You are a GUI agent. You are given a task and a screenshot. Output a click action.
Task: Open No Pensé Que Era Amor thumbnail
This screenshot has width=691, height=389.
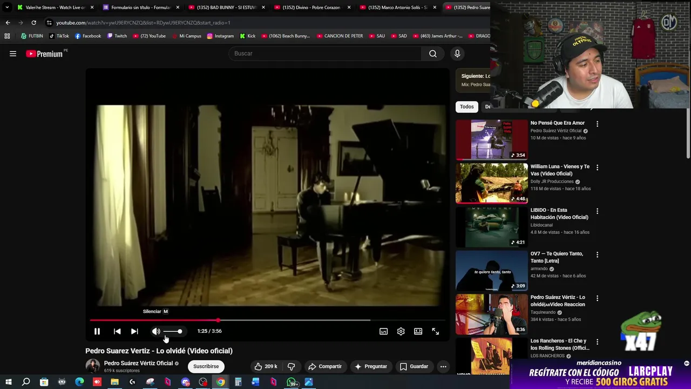[x=492, y=139]
